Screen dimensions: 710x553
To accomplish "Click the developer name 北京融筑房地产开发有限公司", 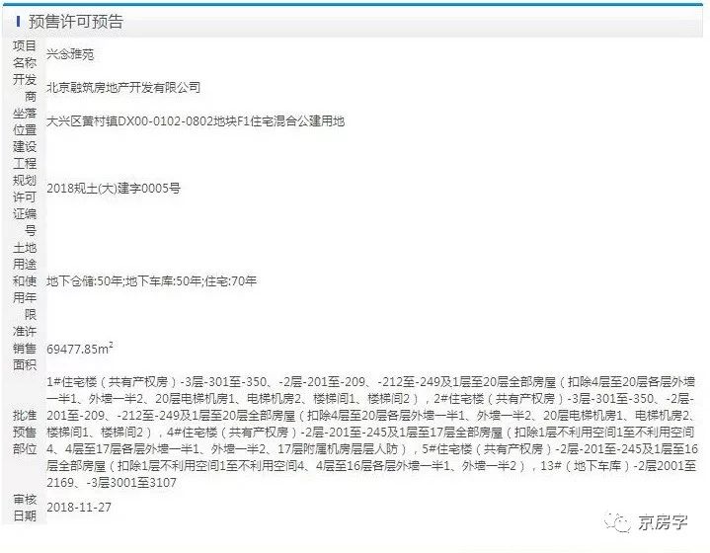I will [x=123, y=88].
